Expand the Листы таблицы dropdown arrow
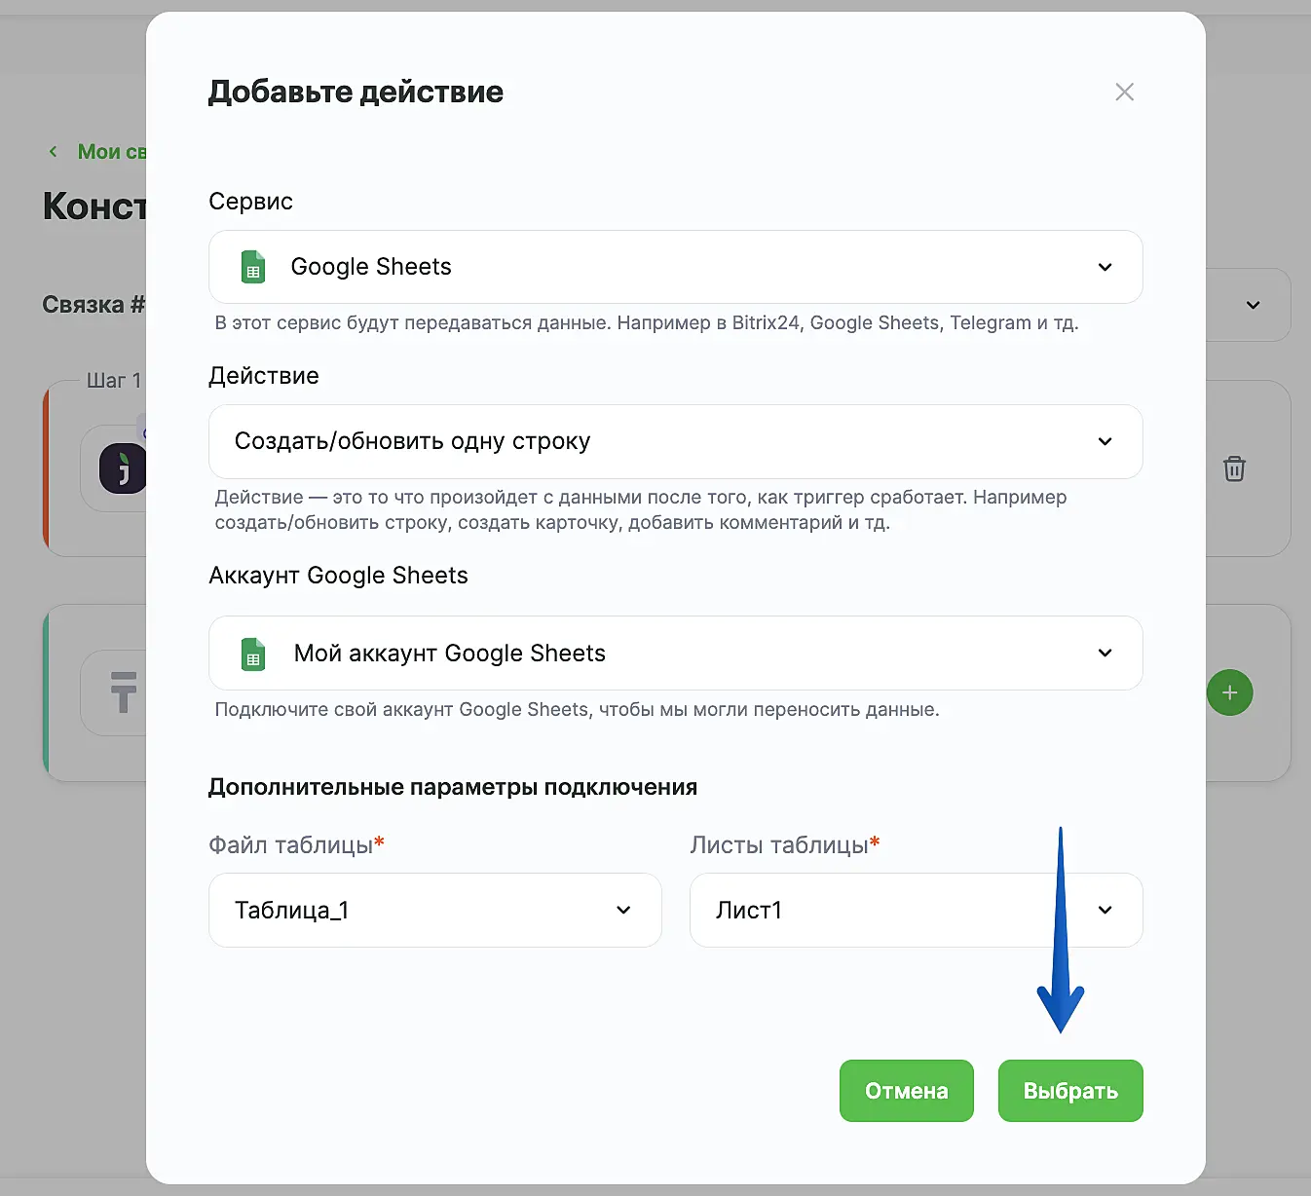1311x1196 pixels. click(1105, 910)
